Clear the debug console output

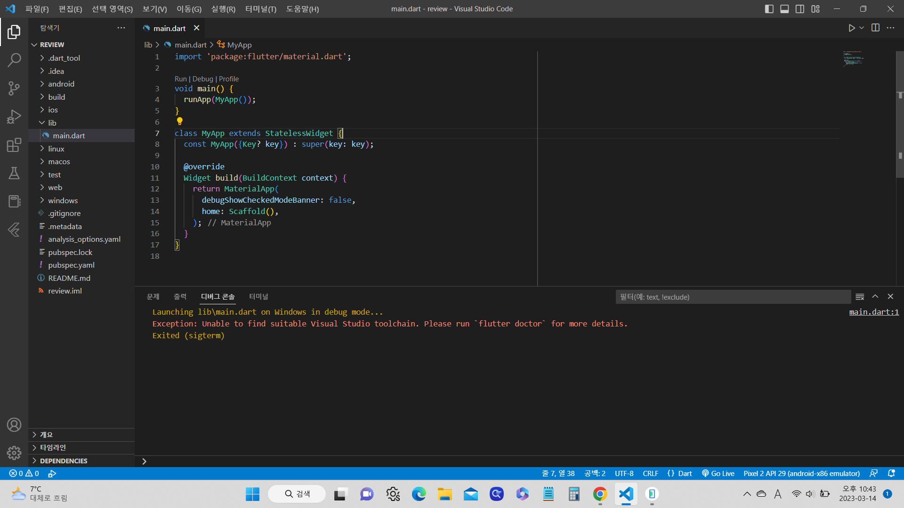(860, 297)
